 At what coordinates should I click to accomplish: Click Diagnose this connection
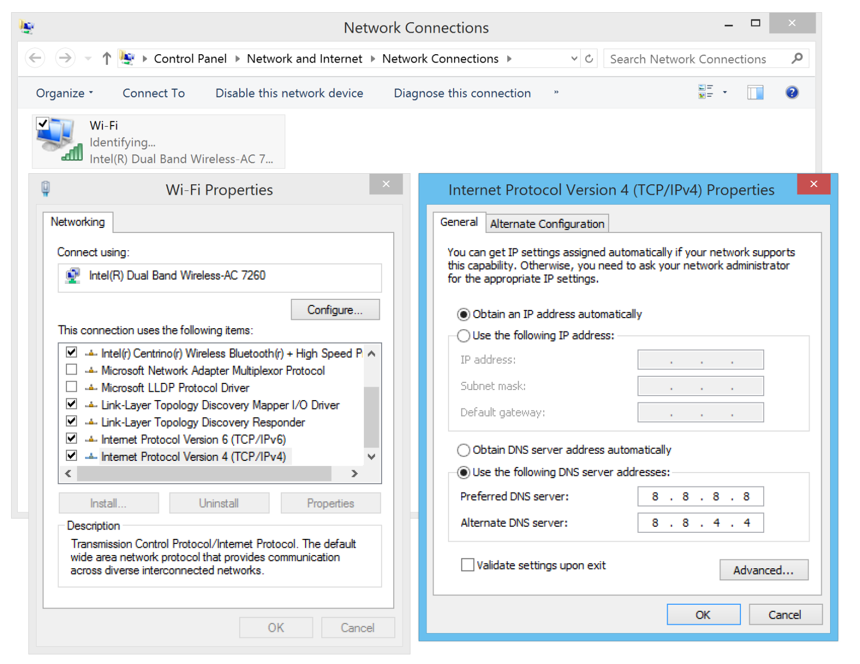462,93
